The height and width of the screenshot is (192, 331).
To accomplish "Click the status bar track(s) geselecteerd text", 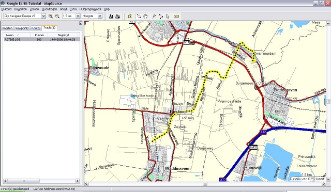I will coord(14,189).
